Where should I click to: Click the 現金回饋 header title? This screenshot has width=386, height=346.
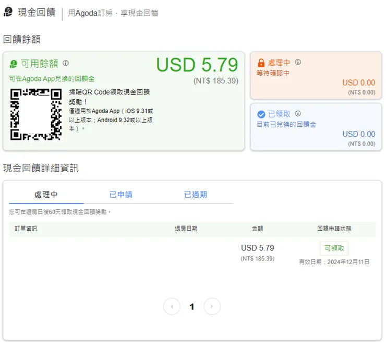[37, 12]
